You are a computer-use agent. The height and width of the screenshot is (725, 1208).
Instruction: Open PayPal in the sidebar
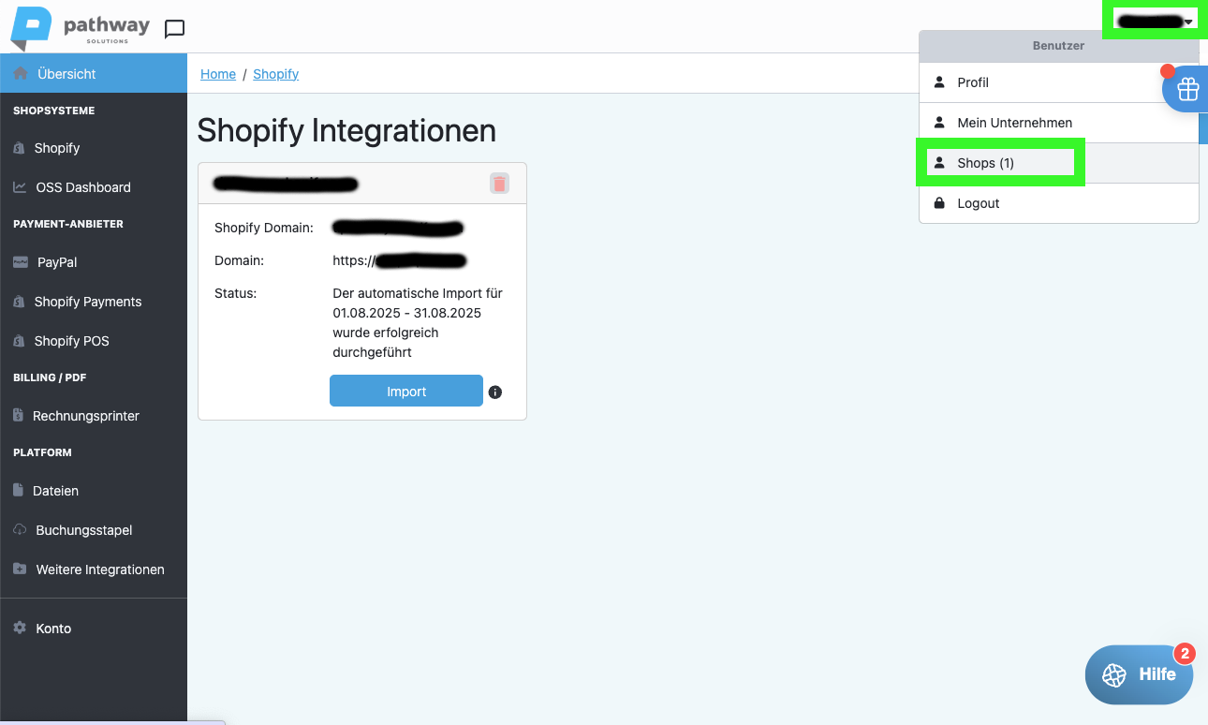point(56,262)
